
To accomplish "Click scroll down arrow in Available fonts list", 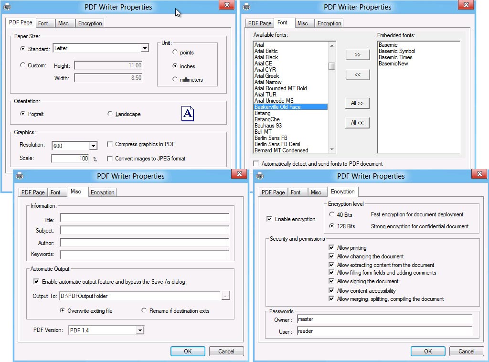I will tap(332, 149).
